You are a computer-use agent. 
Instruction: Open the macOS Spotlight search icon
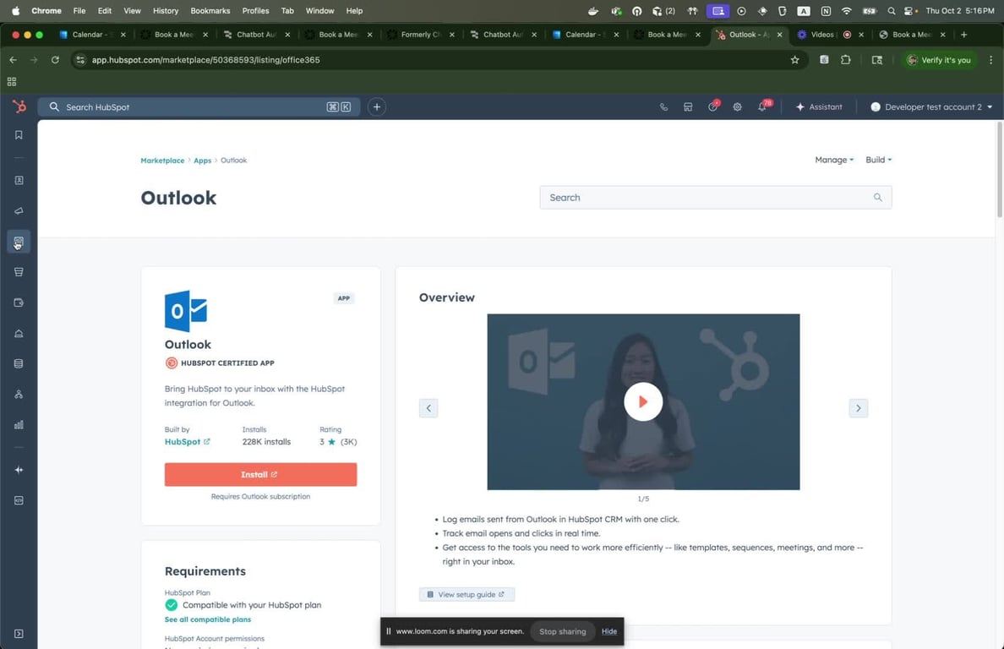pyautogui.click(x=892, y=11)
